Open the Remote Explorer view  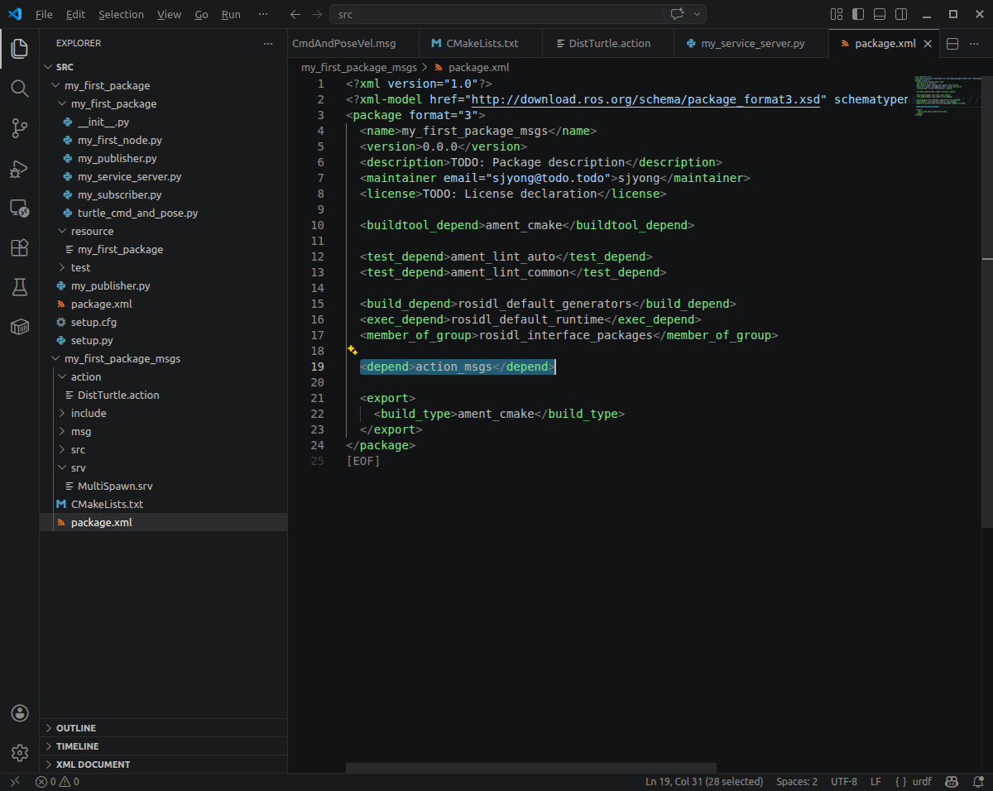click(19, 208)
